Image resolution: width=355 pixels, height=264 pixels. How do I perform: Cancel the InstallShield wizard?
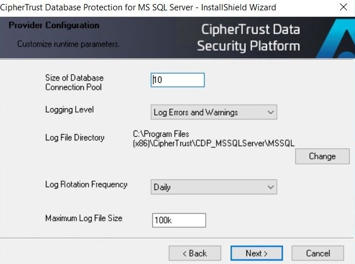pyautogui.click(x=318, y=253)
